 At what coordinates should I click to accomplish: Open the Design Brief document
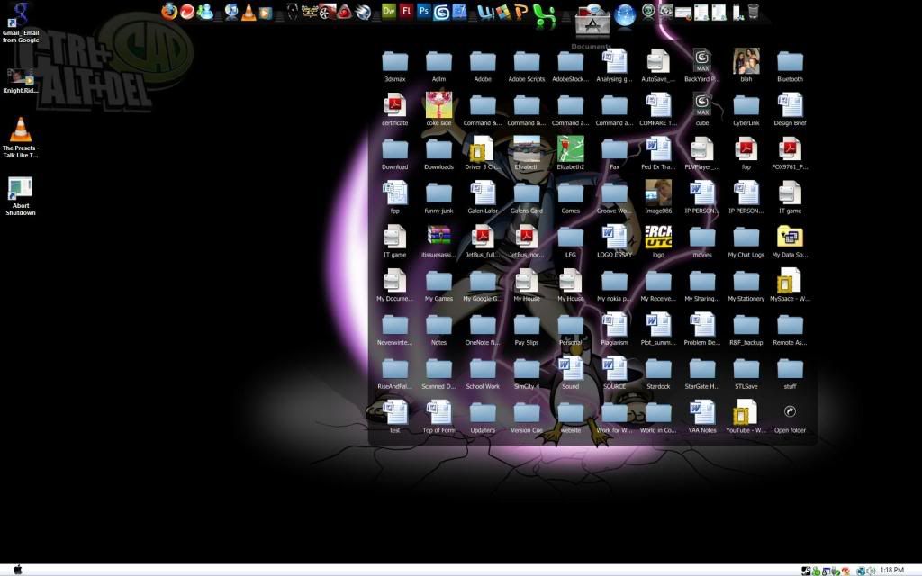coord(790,111)
